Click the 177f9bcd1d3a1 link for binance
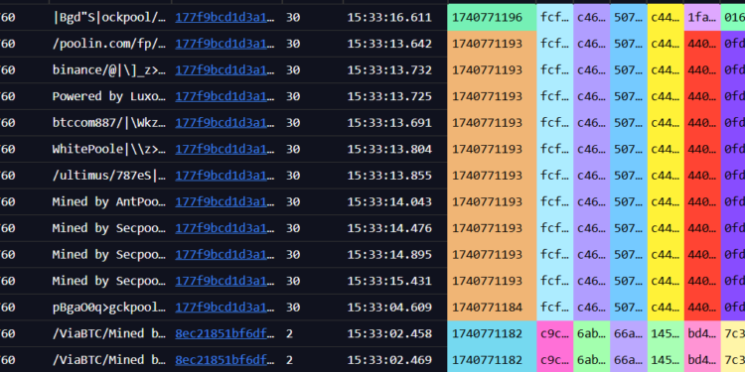745x372 pixels. [x=224, y=70]
